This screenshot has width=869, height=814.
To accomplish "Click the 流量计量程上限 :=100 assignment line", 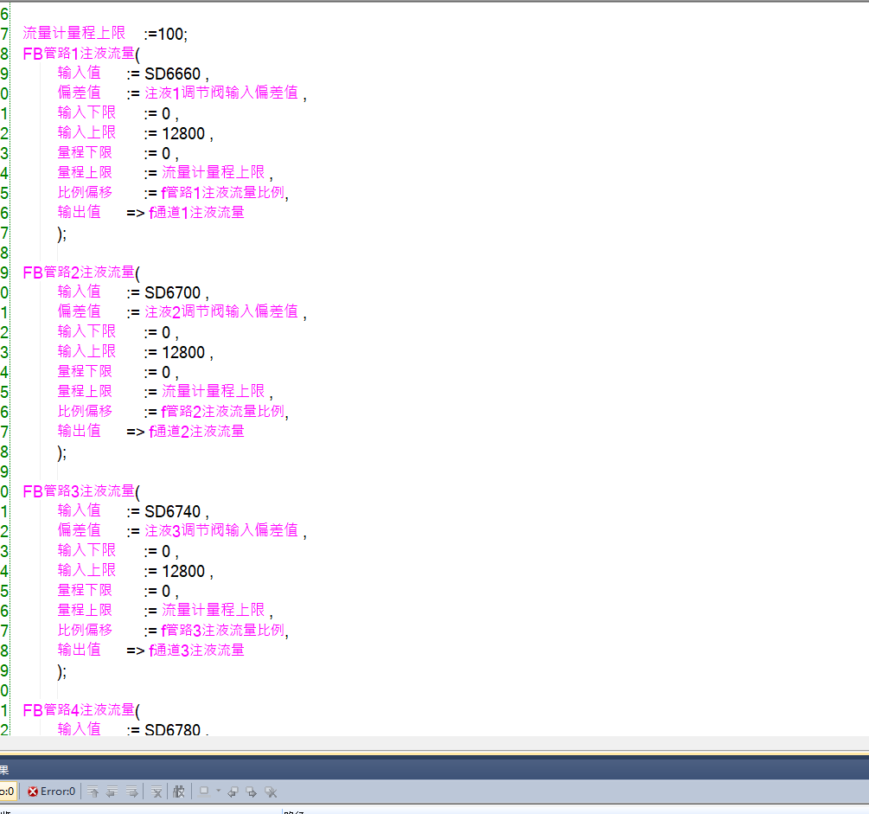I will (x=104, y=34).
